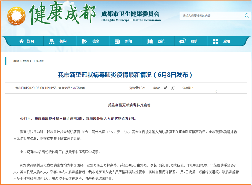This screenshot has height=185, width=252.
Task: Click the 成都市卫生健康委员会 heading text
Action: click(130, 14)
